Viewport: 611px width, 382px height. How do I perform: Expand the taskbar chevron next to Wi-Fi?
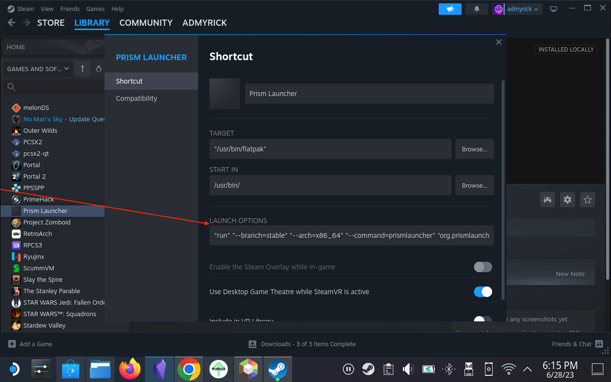click(x=527, y=369)
